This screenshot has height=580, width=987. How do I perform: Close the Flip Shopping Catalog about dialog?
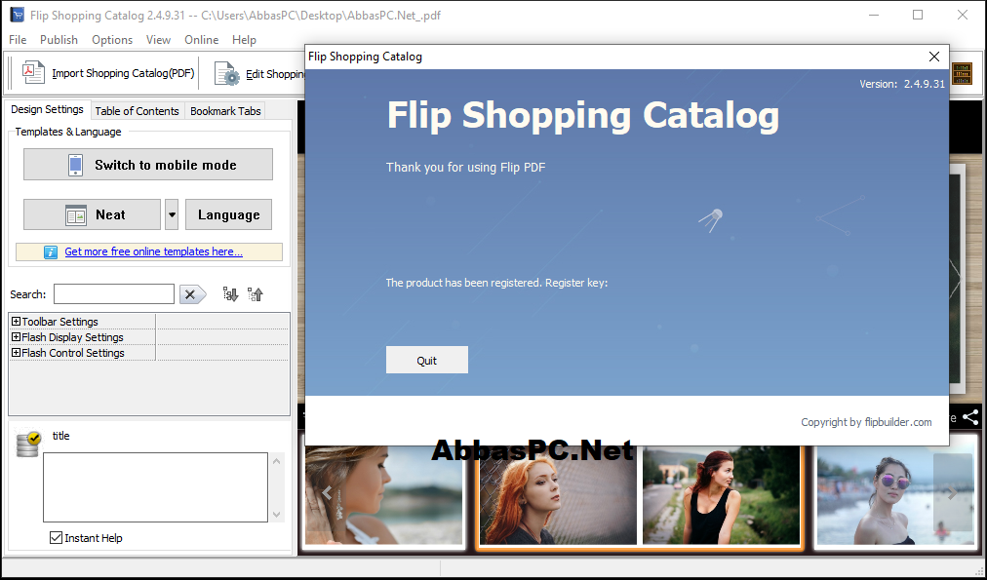[x=934, y=57]
